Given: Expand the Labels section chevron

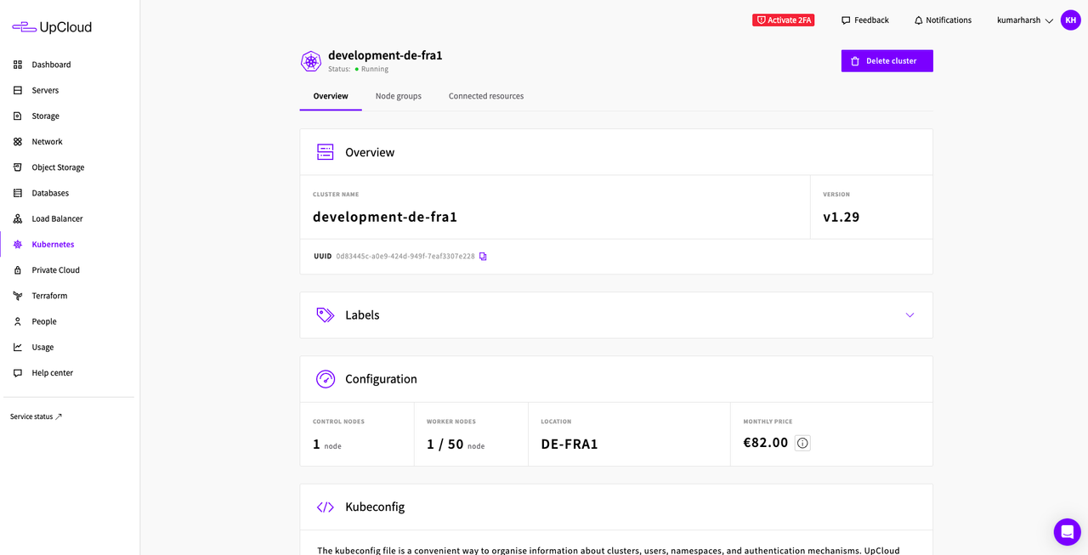Looking at the screenshot, I should point(909,315).
